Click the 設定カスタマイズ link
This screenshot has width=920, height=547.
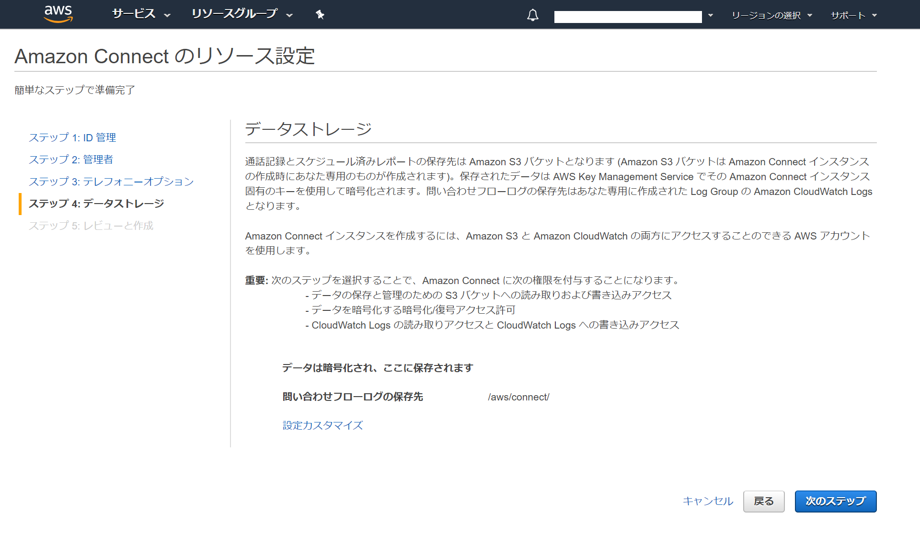[322, 425]
